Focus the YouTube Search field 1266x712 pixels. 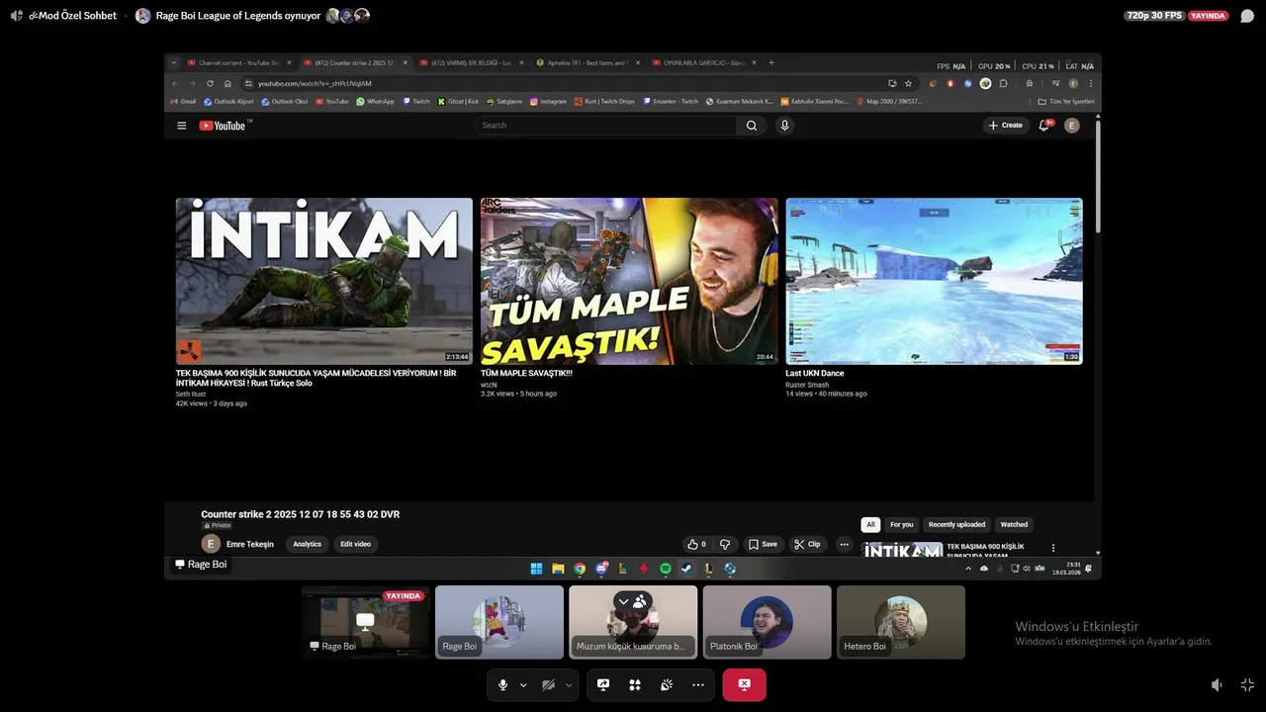click(605, 126)
